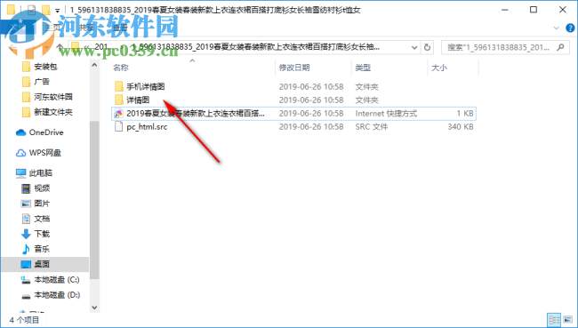
Task: Open 音乐 library in navigation pane
Action: [x=36, y=249]
